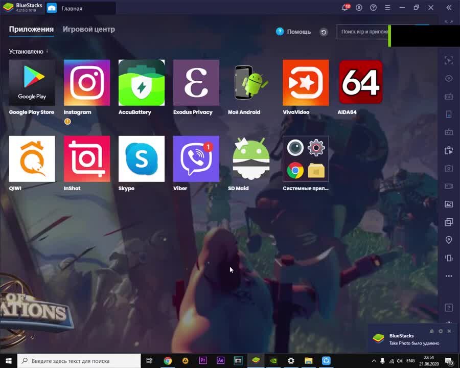Click shake device icon in sidebar

pyautogui.click(x=449, y=258)
